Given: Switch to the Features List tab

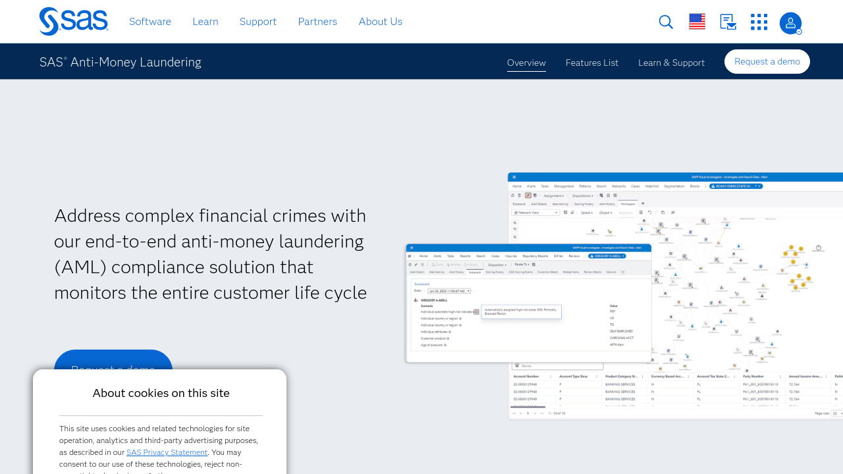Looking at the screenshot, I should pyautogui.click(x=592, y=63).
